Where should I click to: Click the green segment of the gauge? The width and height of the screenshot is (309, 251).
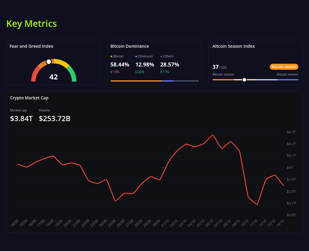pos(72,73)
